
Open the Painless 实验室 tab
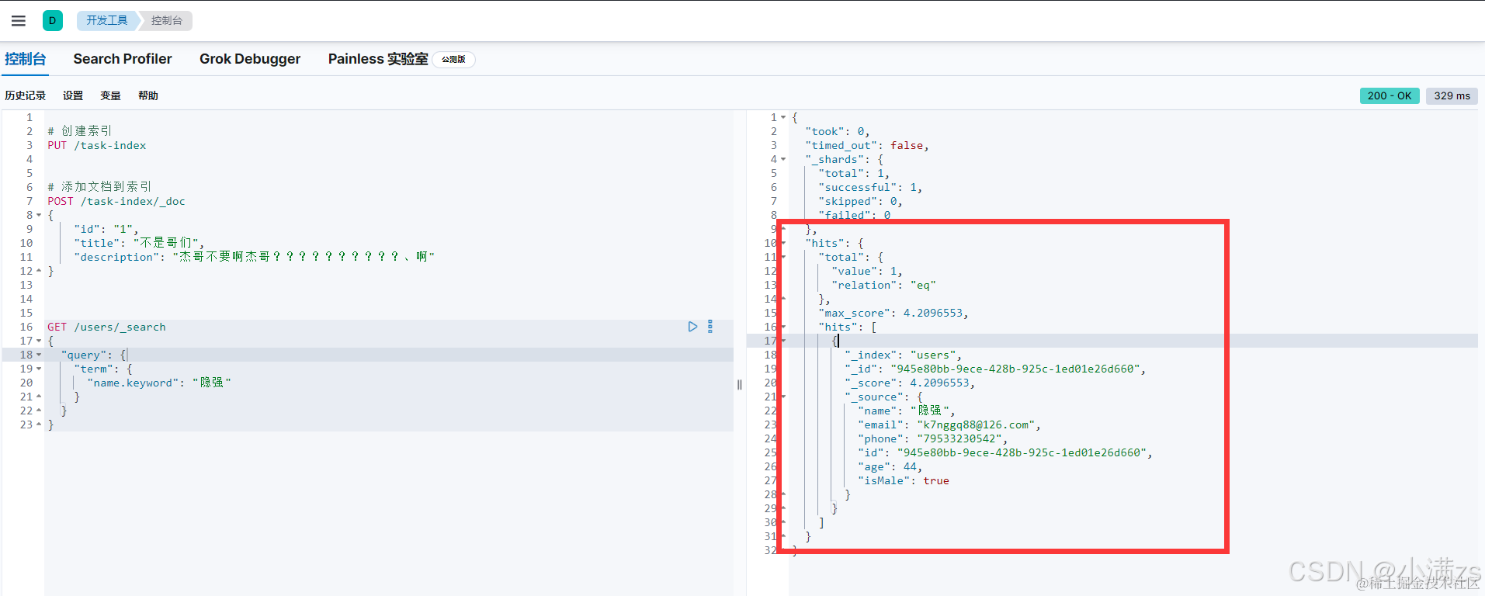coord(378,59)
